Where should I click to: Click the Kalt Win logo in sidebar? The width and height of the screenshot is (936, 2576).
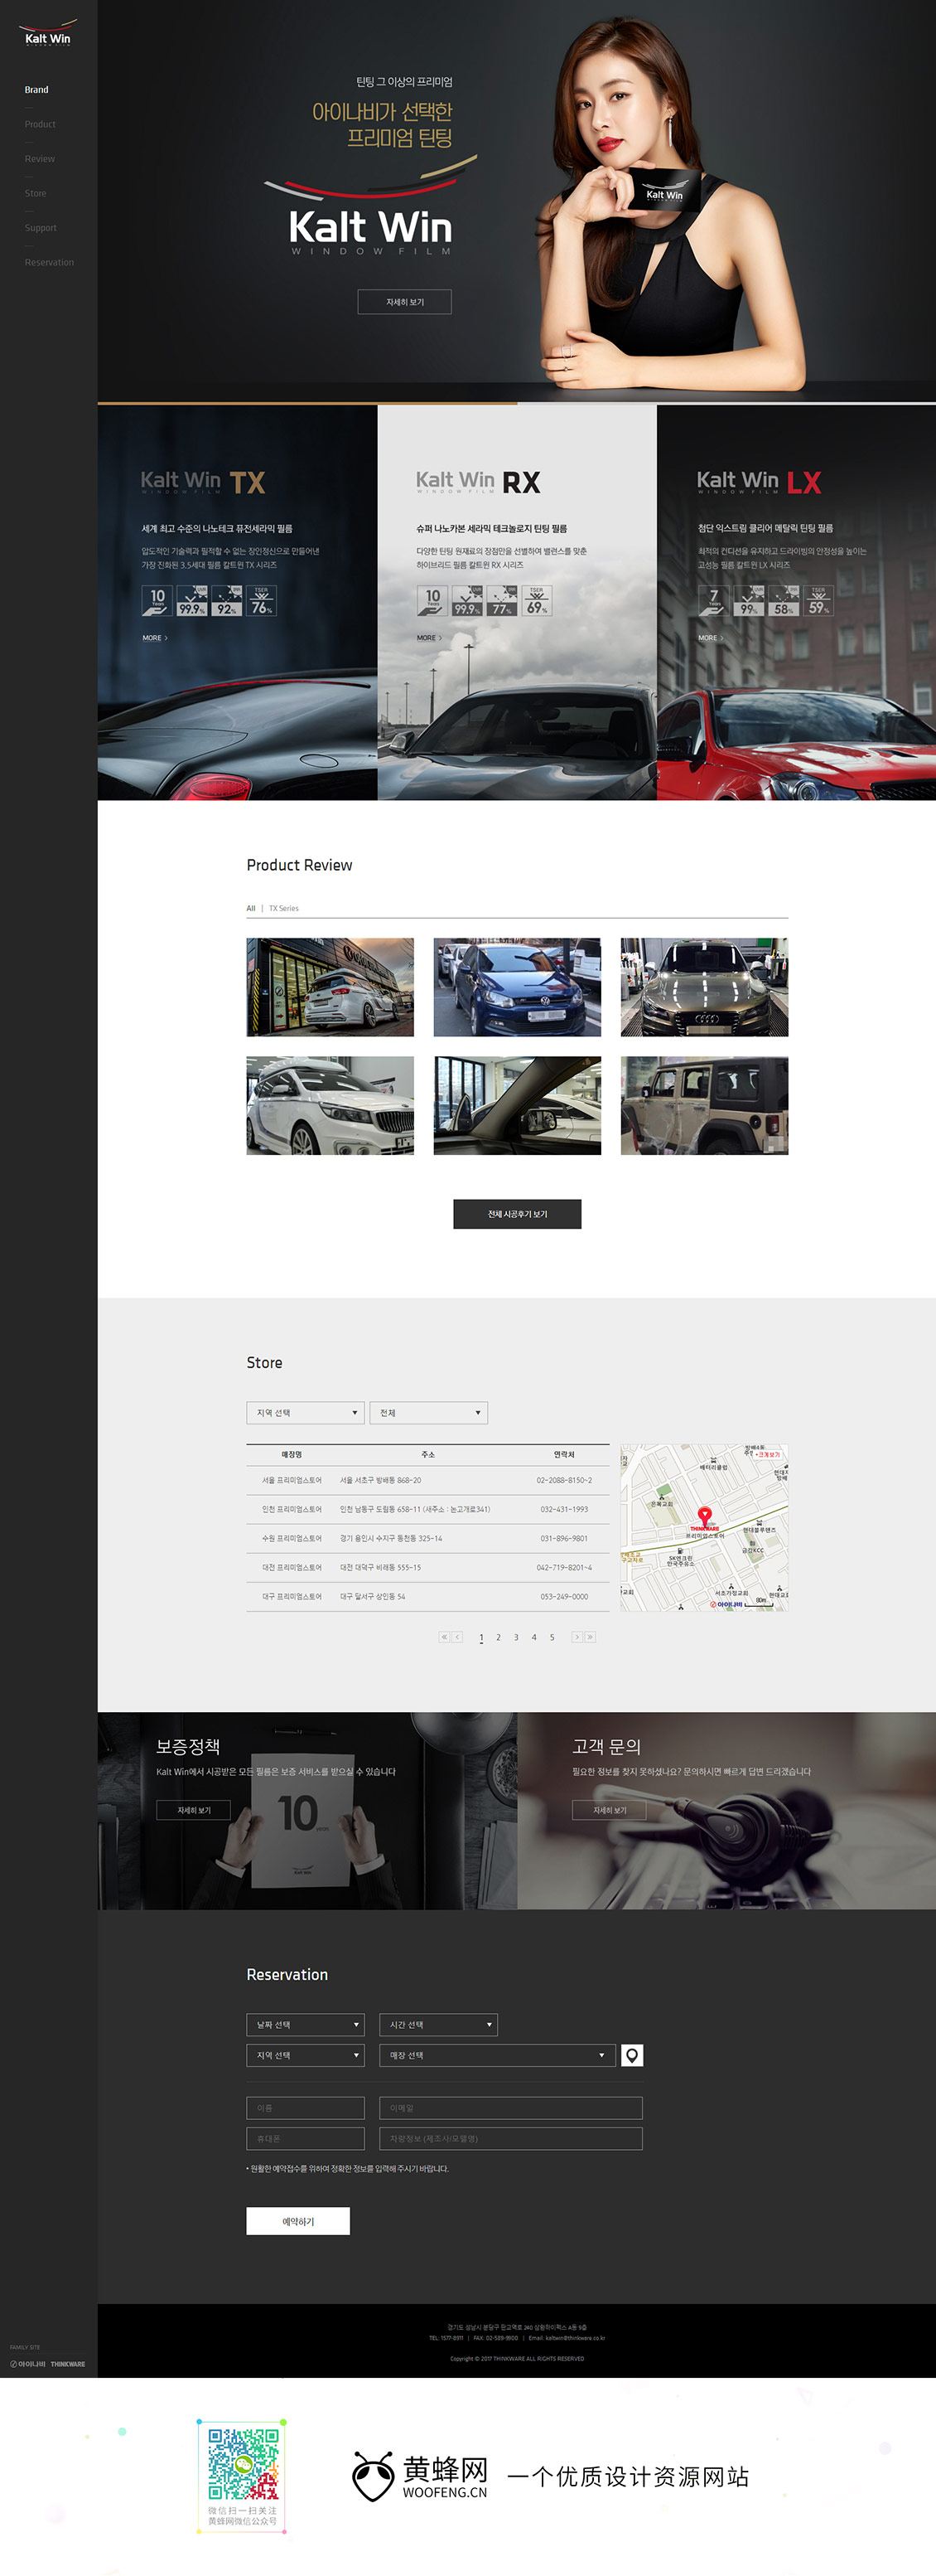click(47, 33)
